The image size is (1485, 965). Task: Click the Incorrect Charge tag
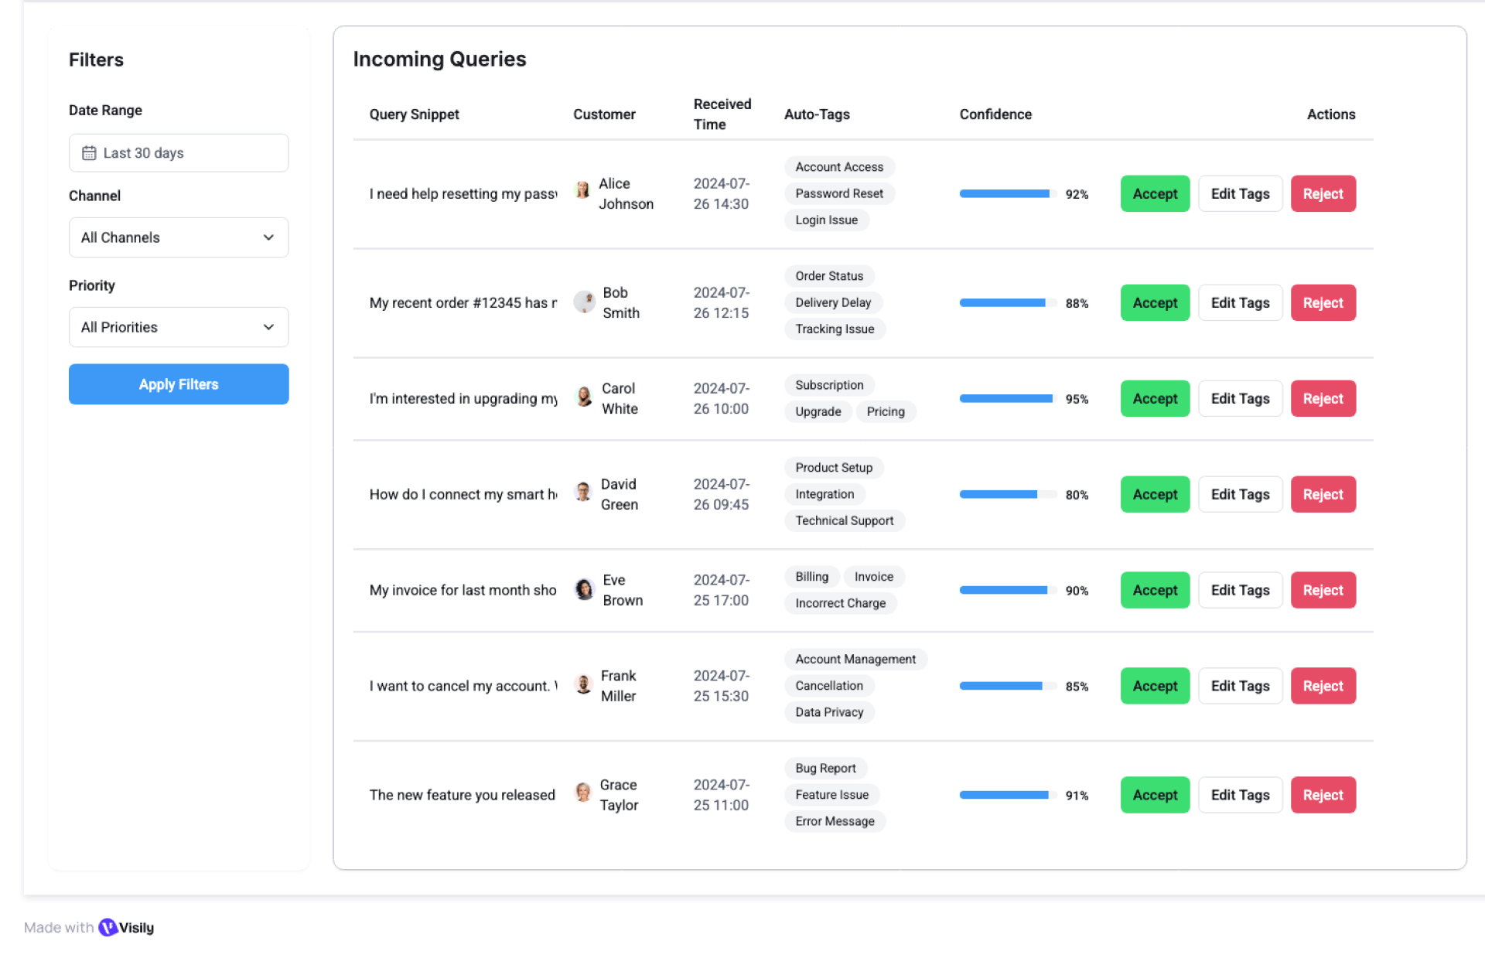tap(840, 603)
